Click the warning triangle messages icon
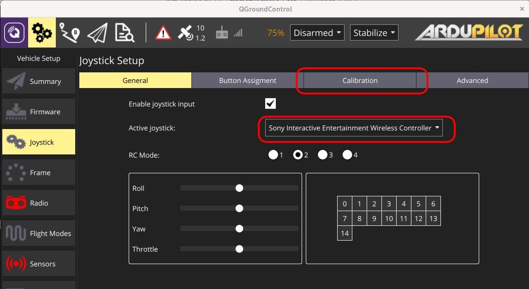529x289 pixels. pos(163,33)
